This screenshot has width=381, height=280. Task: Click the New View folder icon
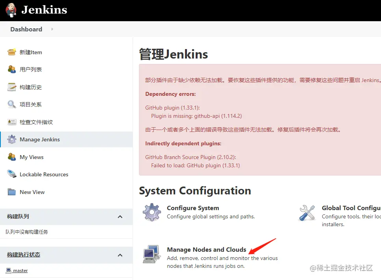pos(12,192)
